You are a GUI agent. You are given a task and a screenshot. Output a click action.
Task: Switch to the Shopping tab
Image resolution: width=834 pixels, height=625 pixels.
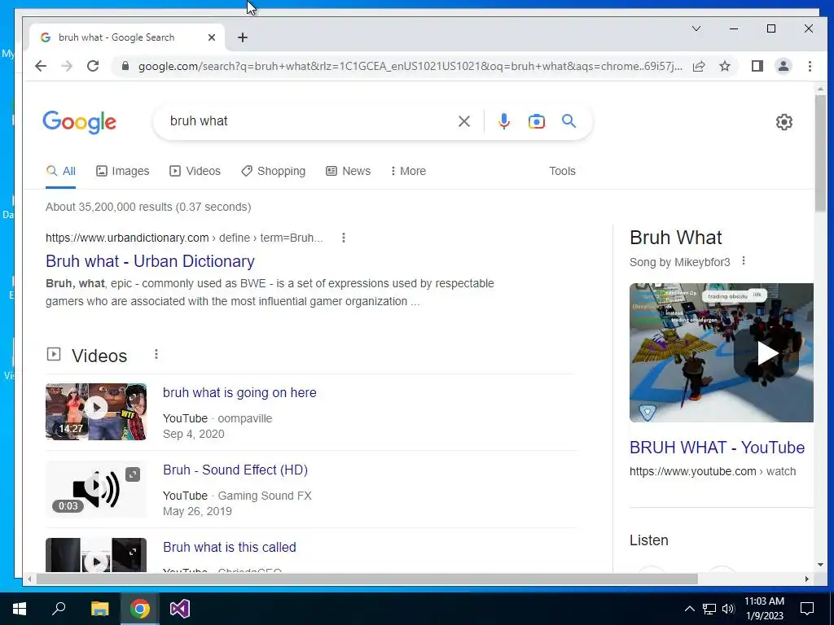[274, 171]
